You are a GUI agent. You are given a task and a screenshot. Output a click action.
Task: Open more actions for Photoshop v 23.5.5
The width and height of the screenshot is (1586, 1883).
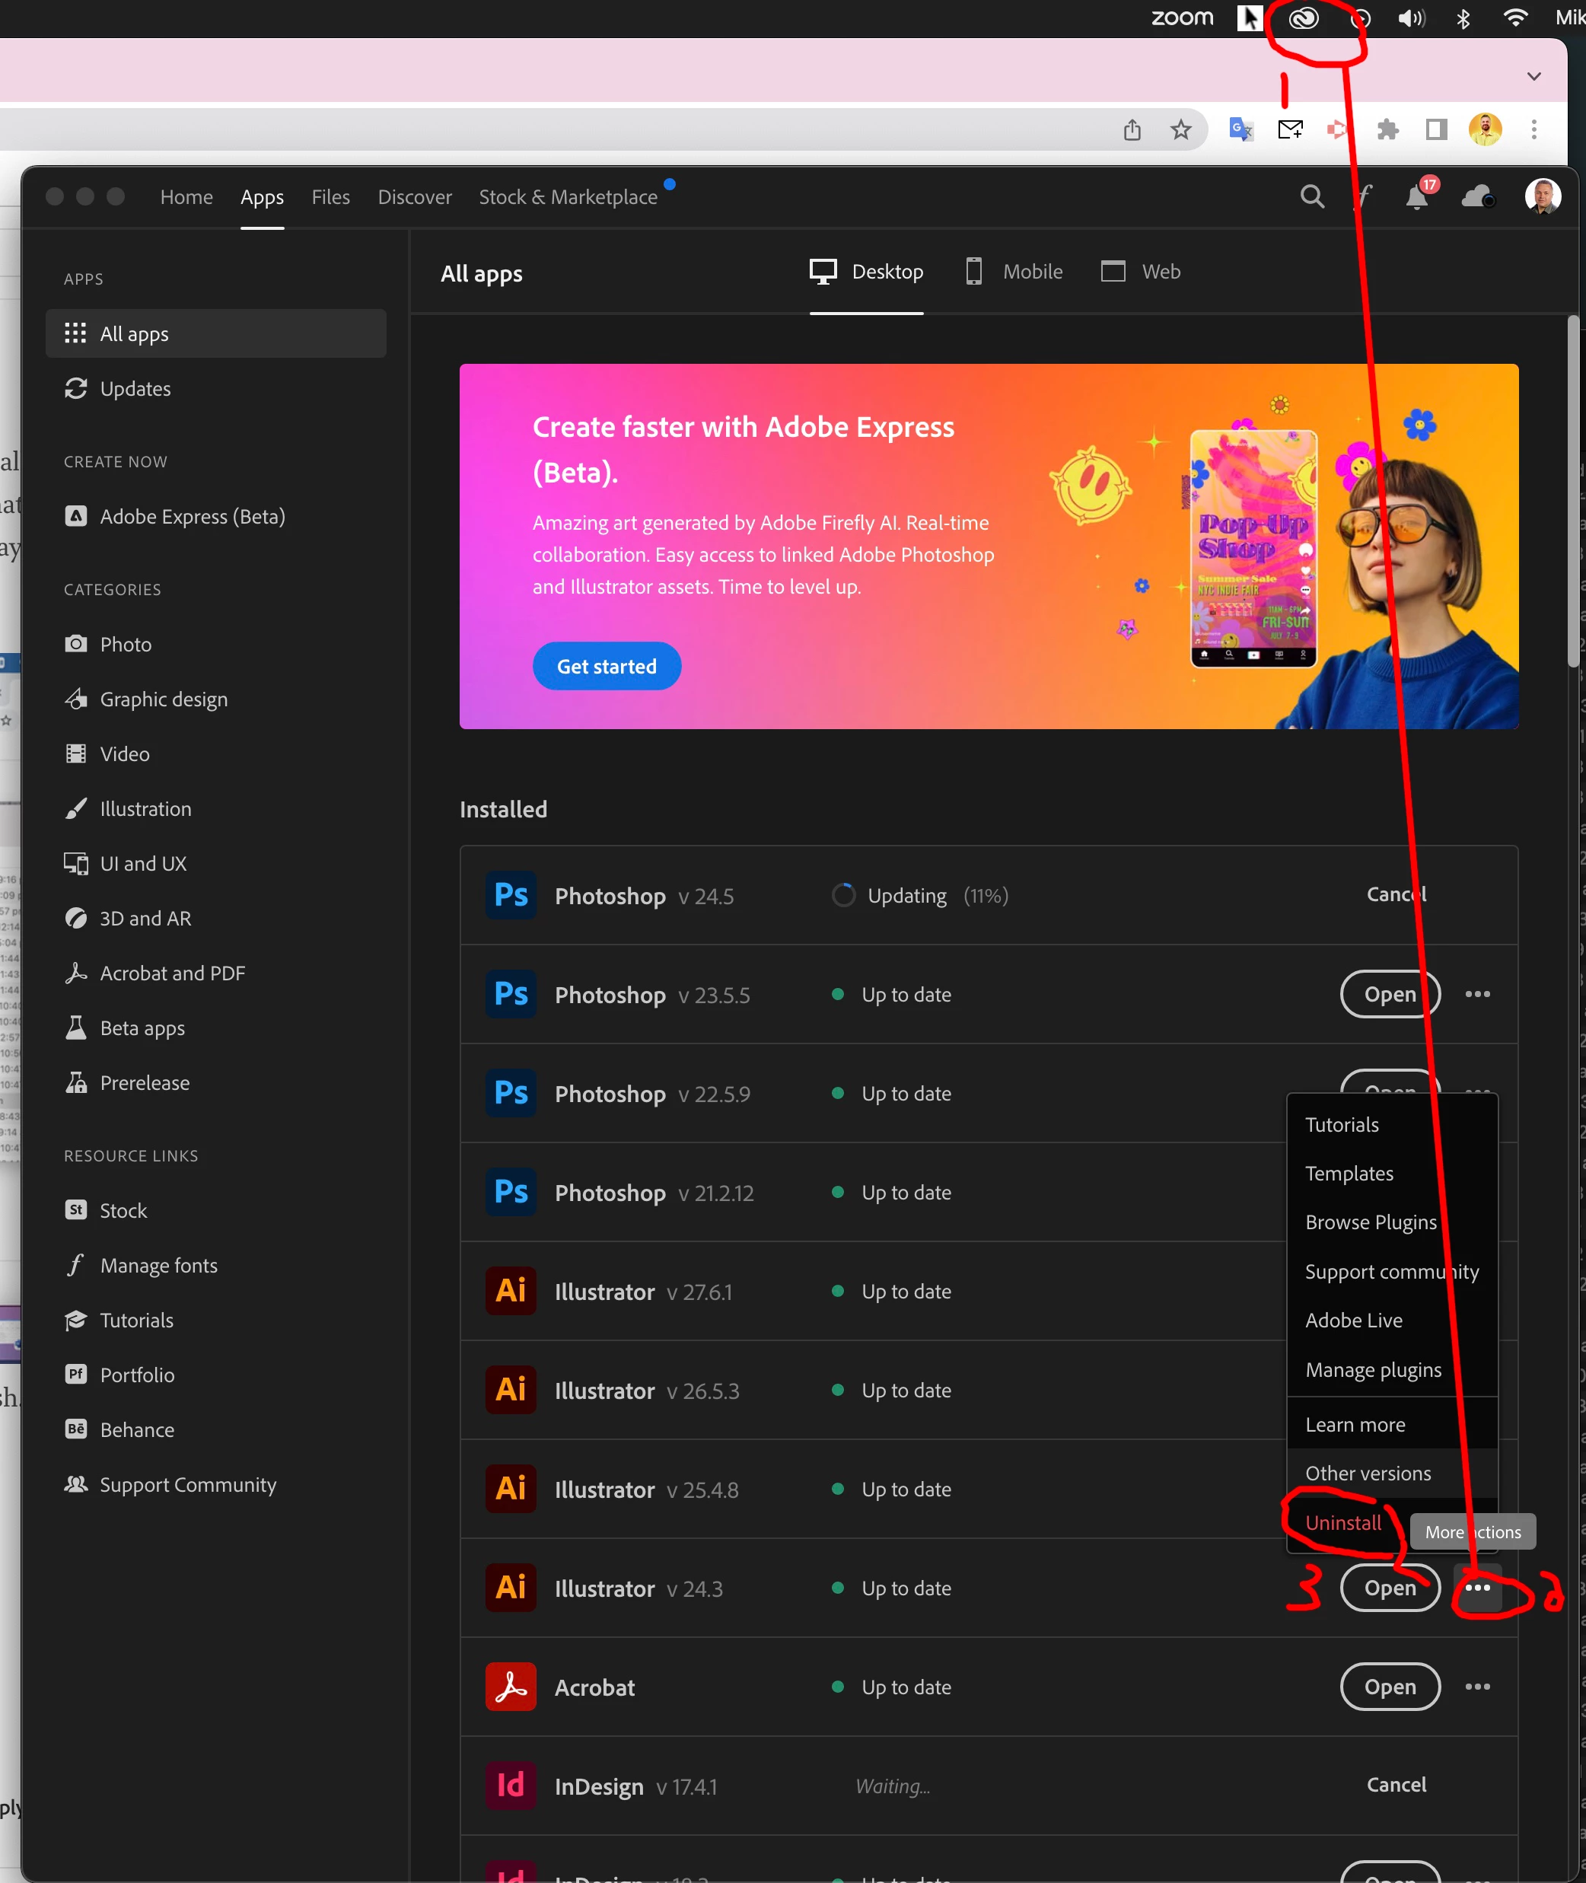(1477, 994)
